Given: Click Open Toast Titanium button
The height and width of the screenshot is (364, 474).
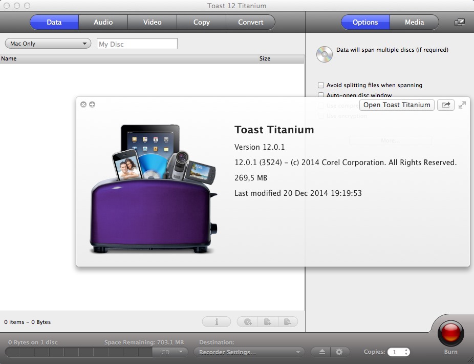Looking at the screenshot, I should coord(397,105).
